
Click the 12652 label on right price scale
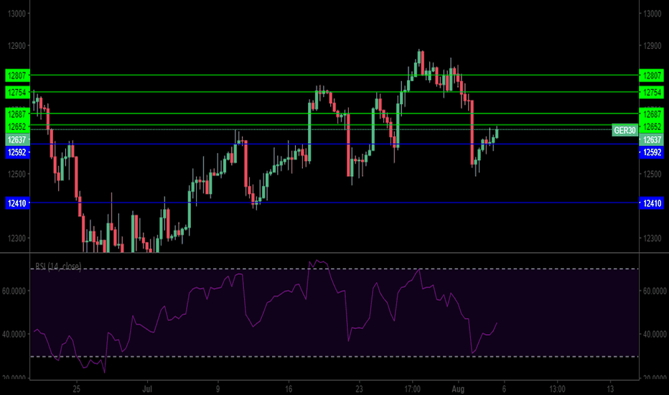tap(652, 126)
